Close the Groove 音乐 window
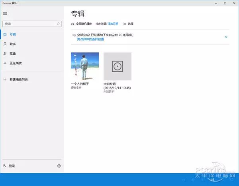Image resolution: width=239 pixels, height=186 pixels. [x=234, y=3]
